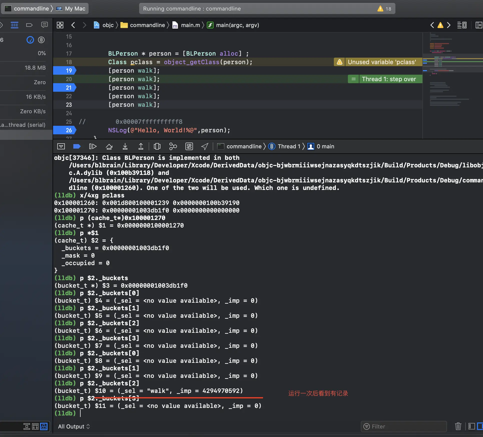Viewport: 483px width, 437px height.
Task: Disable the breakpoint on line 26
Action: pos(65,130)
